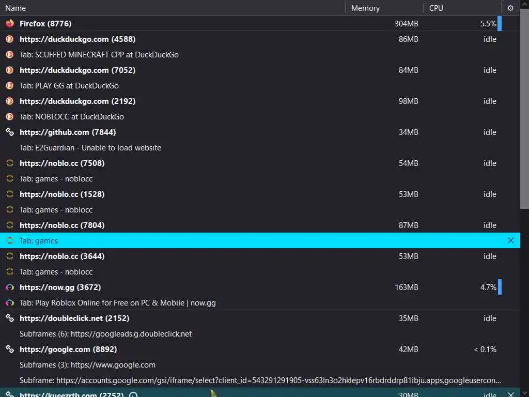This screenshot has height=397, width=529.
Task: Select the https://duckduckgo.com (2192) process
Action: [260, 101]
